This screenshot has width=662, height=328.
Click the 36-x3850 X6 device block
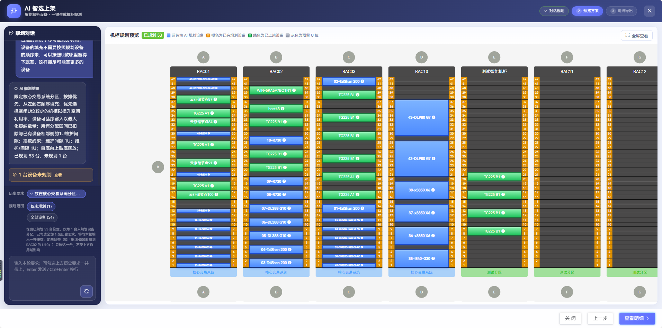coord(422,236)
